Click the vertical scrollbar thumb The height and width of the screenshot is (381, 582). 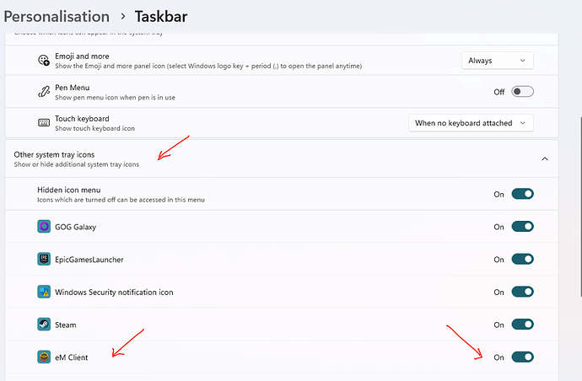(x=580, y=207)
